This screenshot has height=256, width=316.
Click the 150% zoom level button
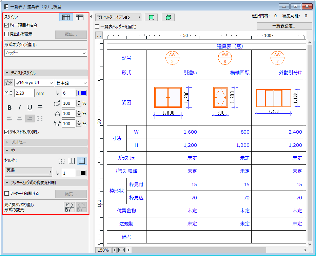point(103,250)
